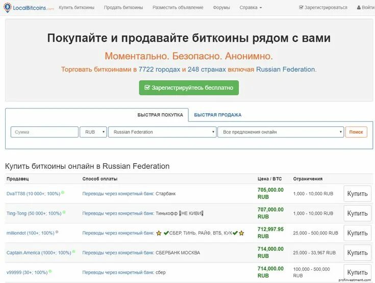The width and height of the screenshot is (375, 283).
Task: Open payment method link in Тинькофф row
Action: [118, 213]
